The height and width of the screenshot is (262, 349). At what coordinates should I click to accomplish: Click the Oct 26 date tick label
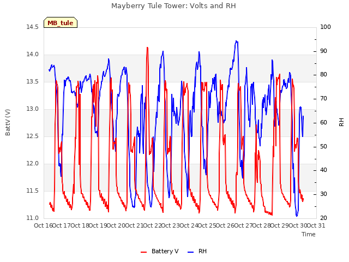[x=225, y=225]
